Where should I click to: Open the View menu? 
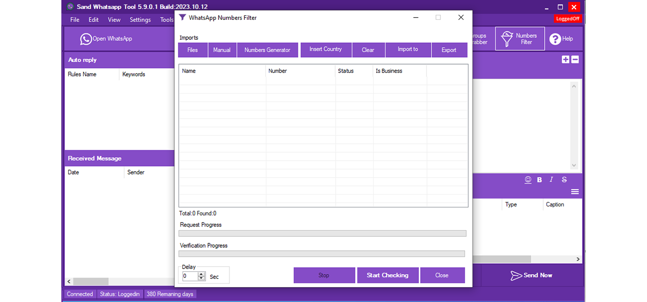114,20
